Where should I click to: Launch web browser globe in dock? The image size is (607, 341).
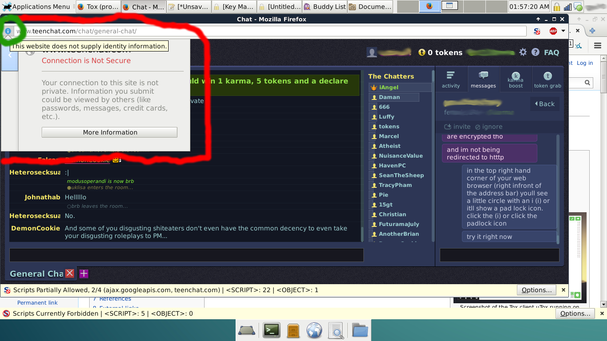click(x=314, y=330)
